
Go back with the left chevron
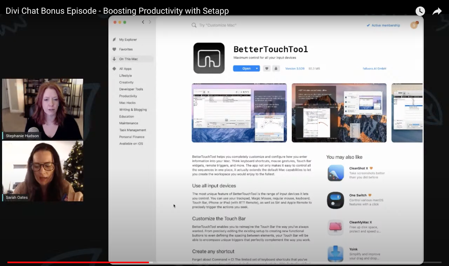point(143,22)
